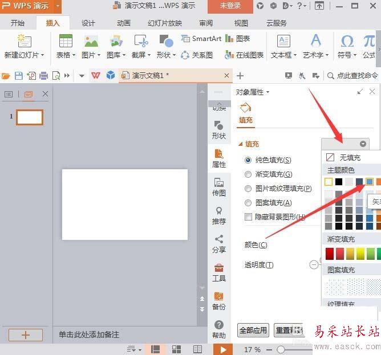The height and width of the screenshot is (355, 381).
Task: Insert a Chart (图表)
Action: click(x=238, y=39)
